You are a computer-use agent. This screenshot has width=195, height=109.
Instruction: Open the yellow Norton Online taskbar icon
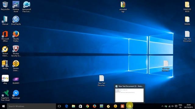115,106
